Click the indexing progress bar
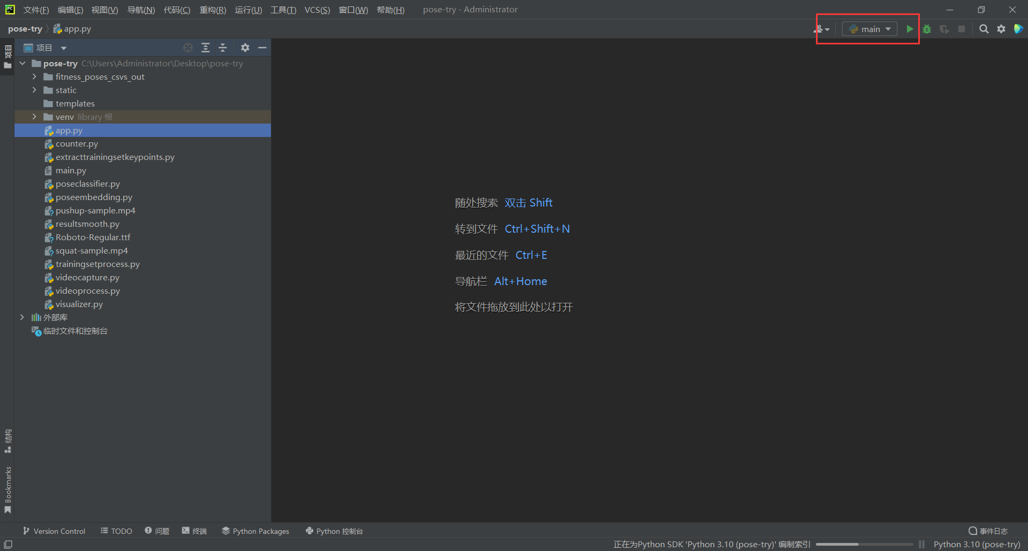 click(x=864, y=544)
